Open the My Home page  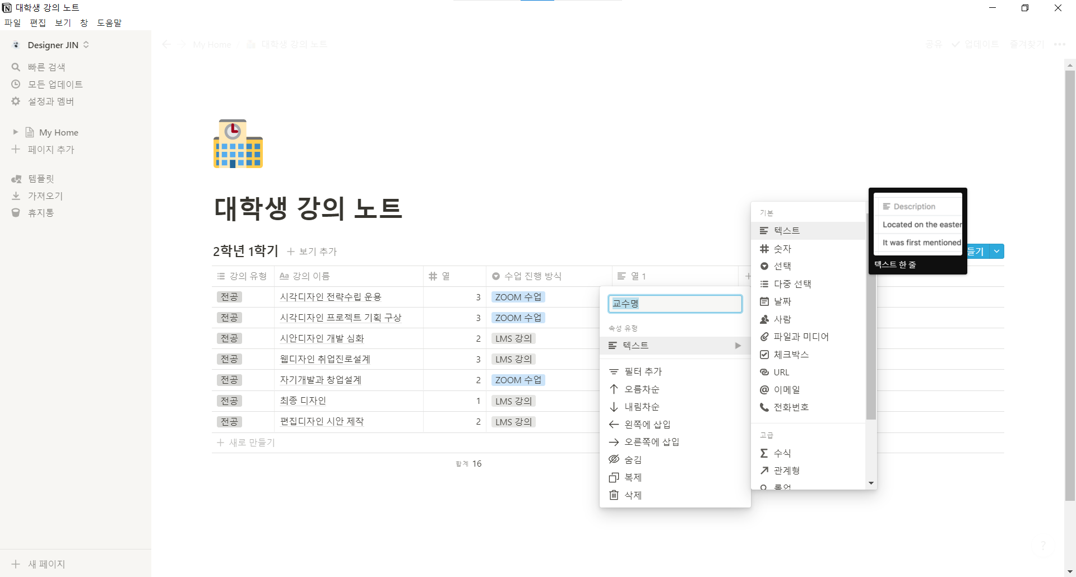(x=58, y=133)
